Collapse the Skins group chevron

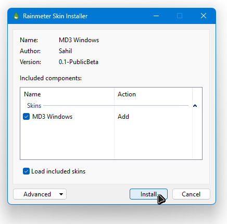tap(195, 106)
